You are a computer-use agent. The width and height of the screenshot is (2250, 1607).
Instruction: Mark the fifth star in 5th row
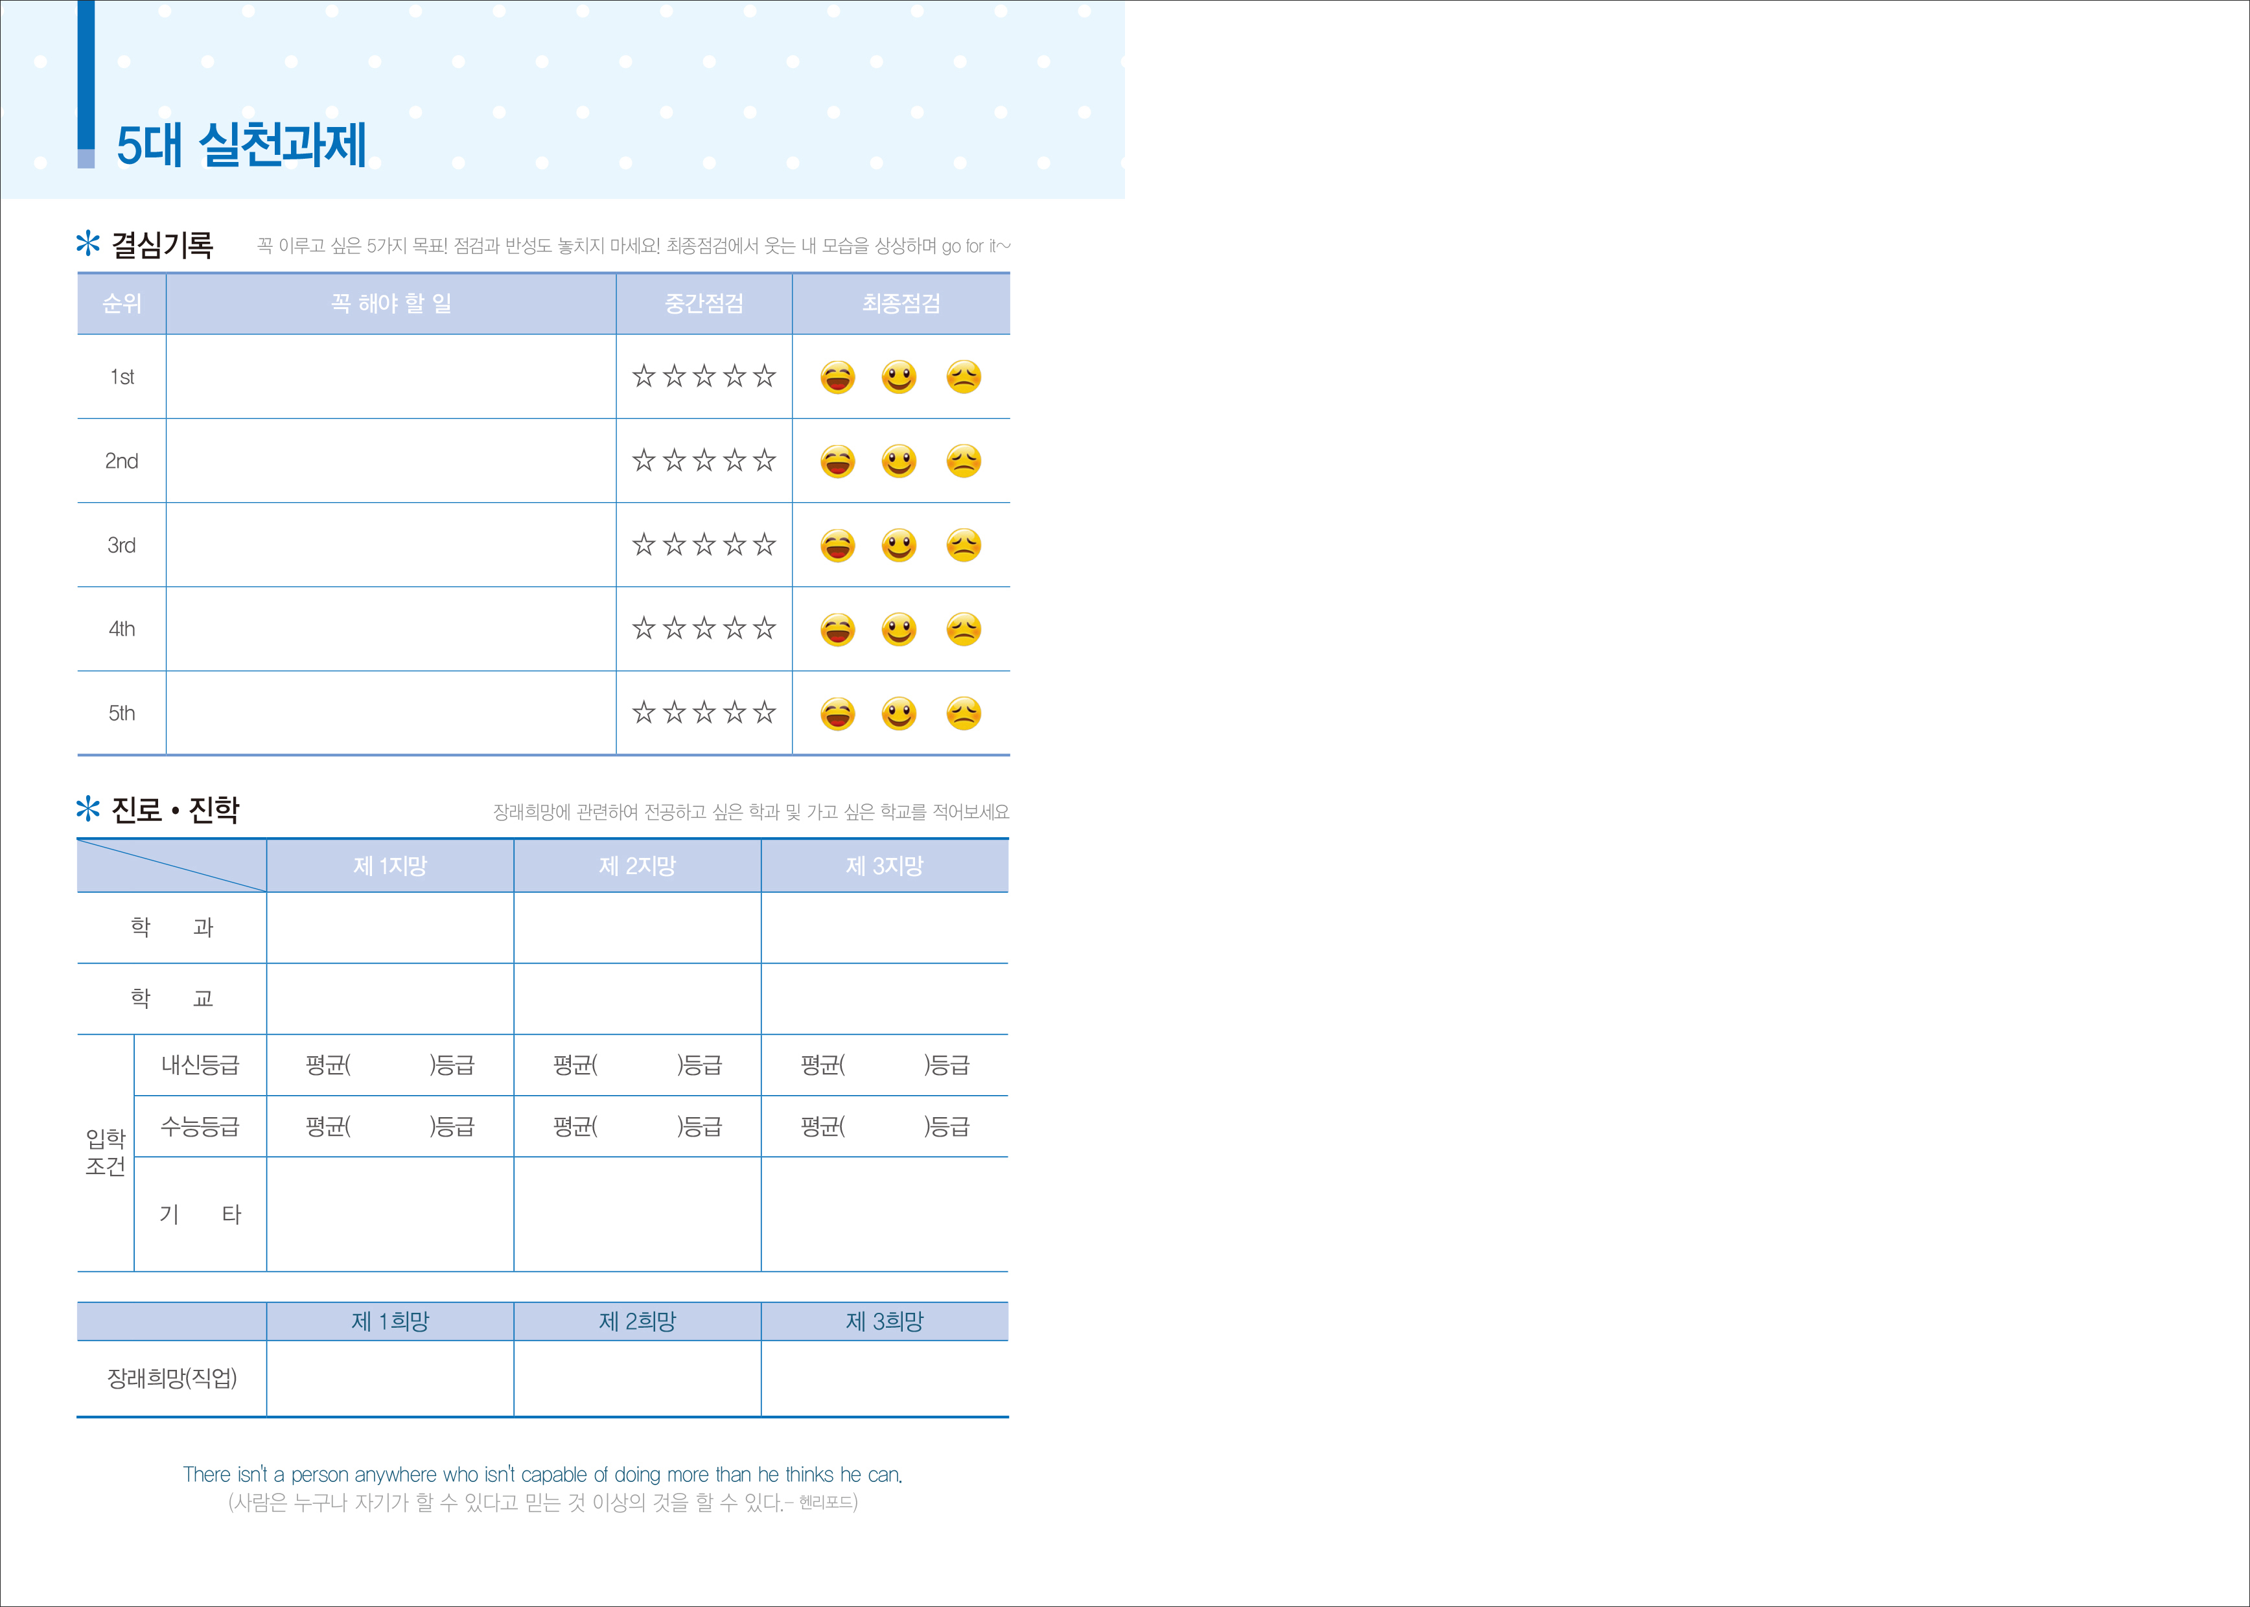(764, 713)
